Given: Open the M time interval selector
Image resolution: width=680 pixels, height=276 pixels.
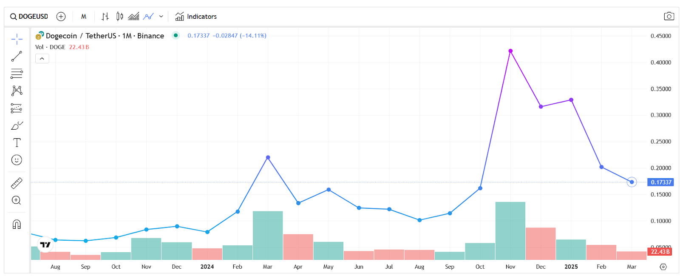Looking at the screenshot, I should click(84, 17).
